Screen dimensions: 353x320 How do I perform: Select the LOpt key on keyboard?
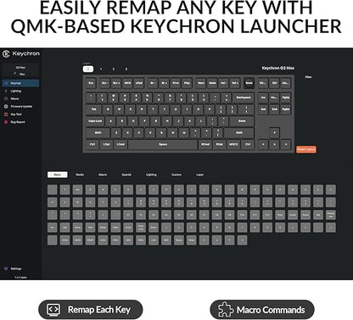tap(106, 144)
